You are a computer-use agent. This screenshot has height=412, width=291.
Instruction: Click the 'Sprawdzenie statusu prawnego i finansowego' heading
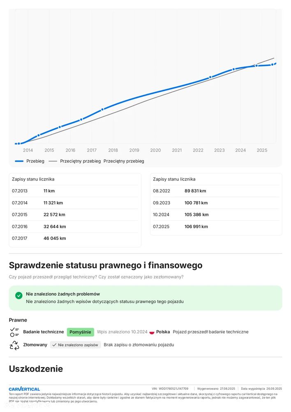click(106, 265)
